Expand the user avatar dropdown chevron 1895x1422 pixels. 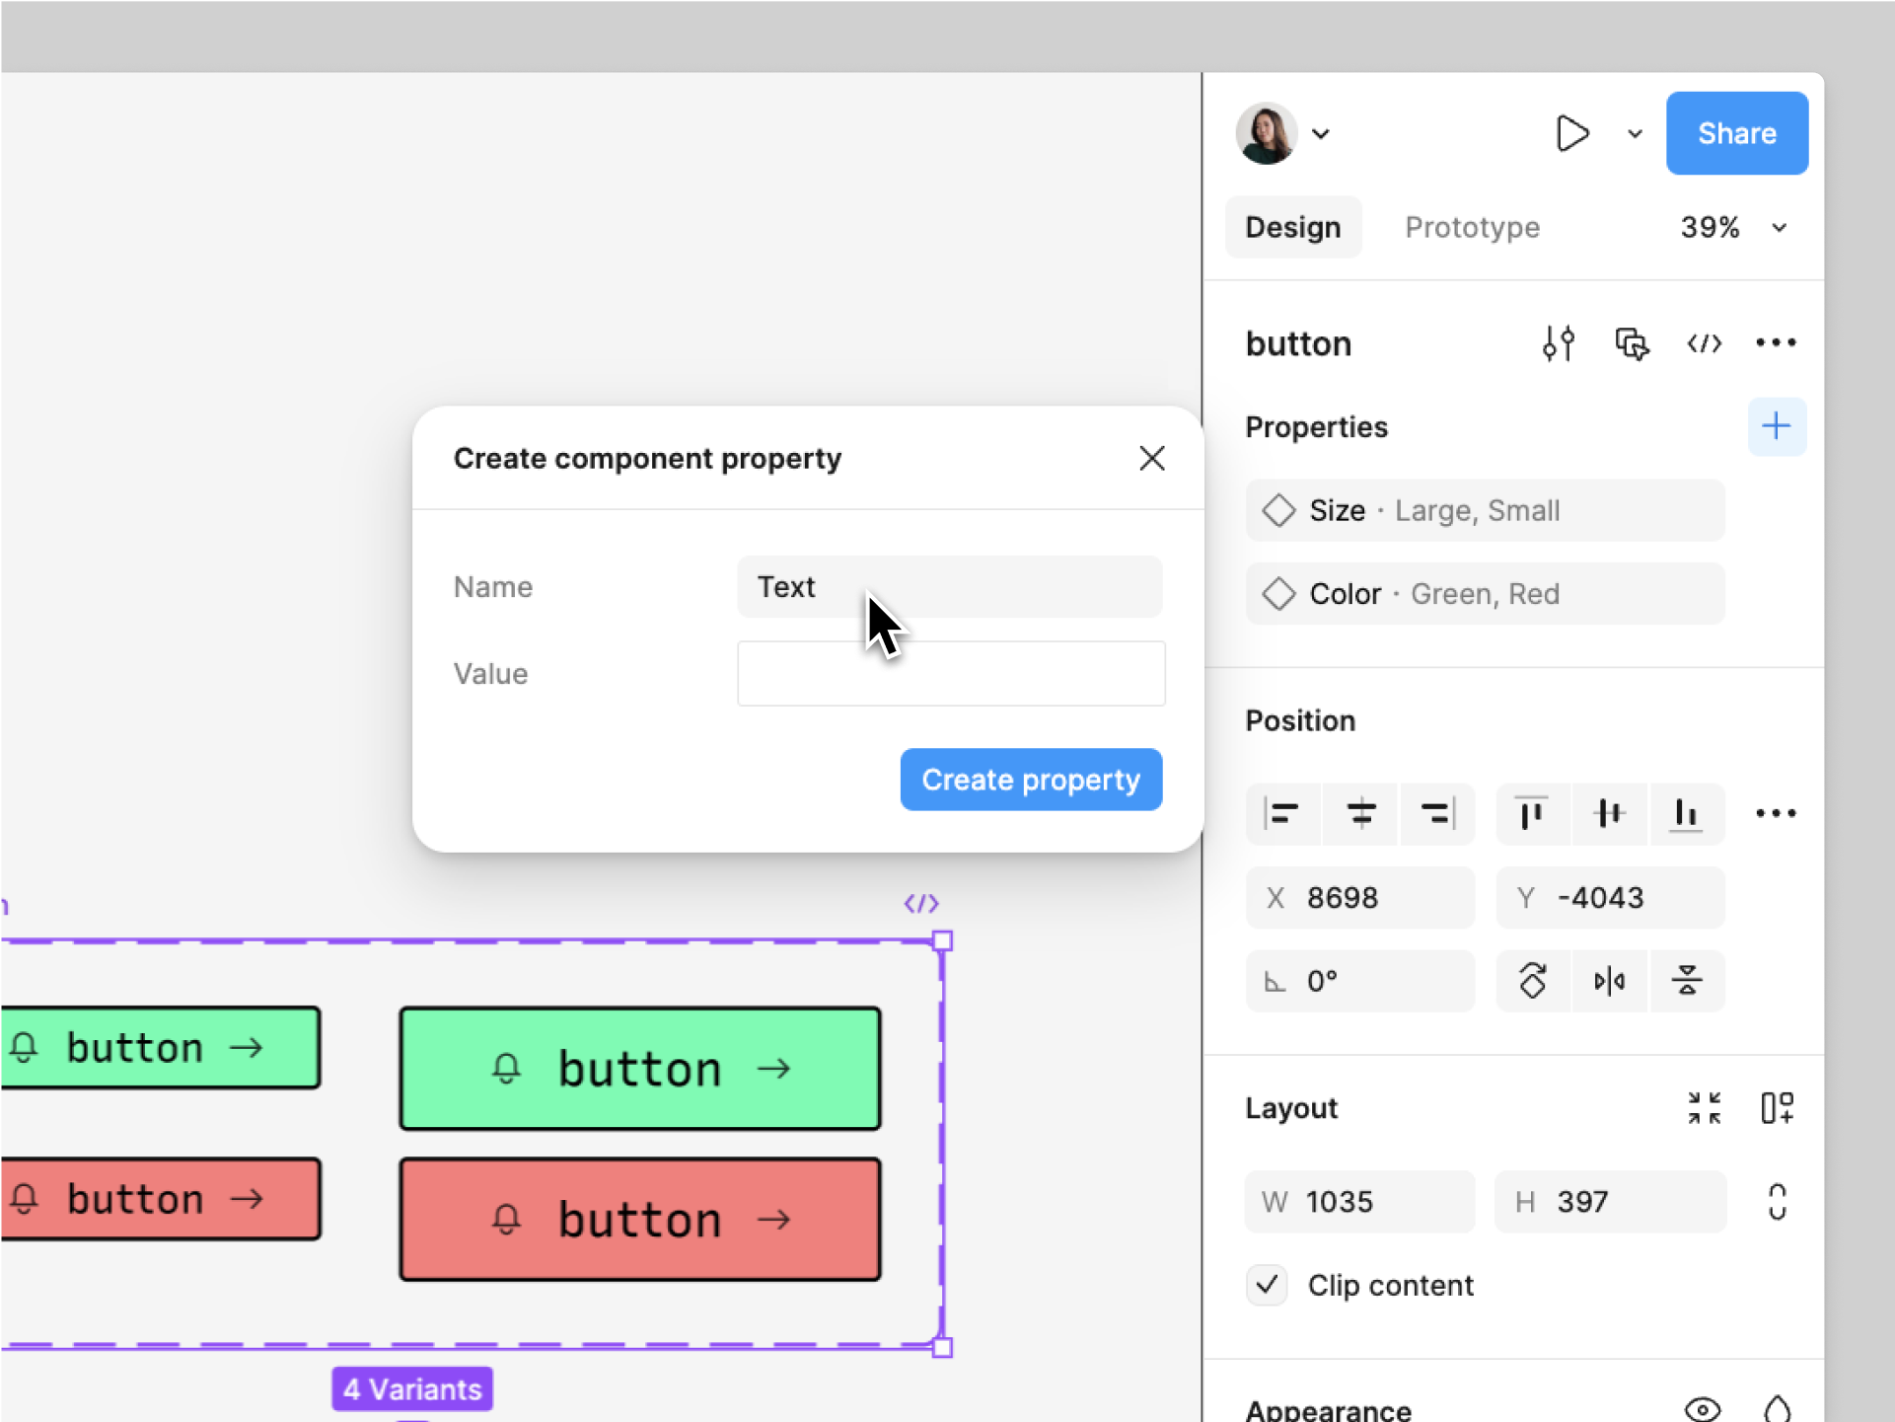1321,134
